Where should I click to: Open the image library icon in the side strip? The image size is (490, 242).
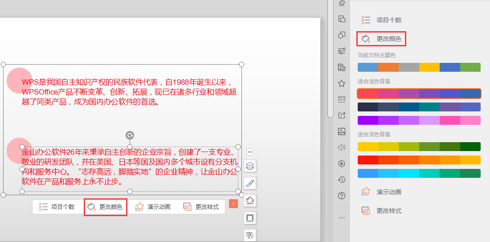coord(342,67)
